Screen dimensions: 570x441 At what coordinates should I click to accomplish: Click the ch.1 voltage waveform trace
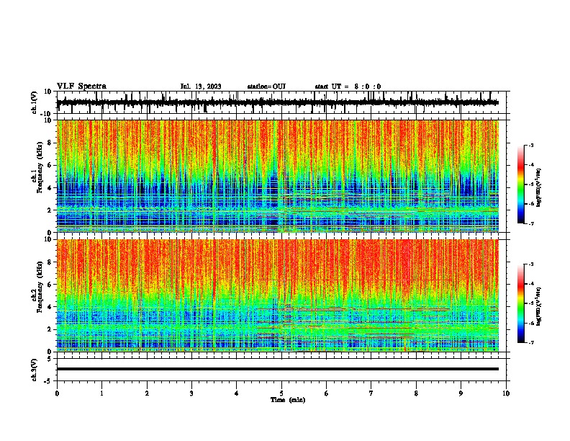[277, 102]
